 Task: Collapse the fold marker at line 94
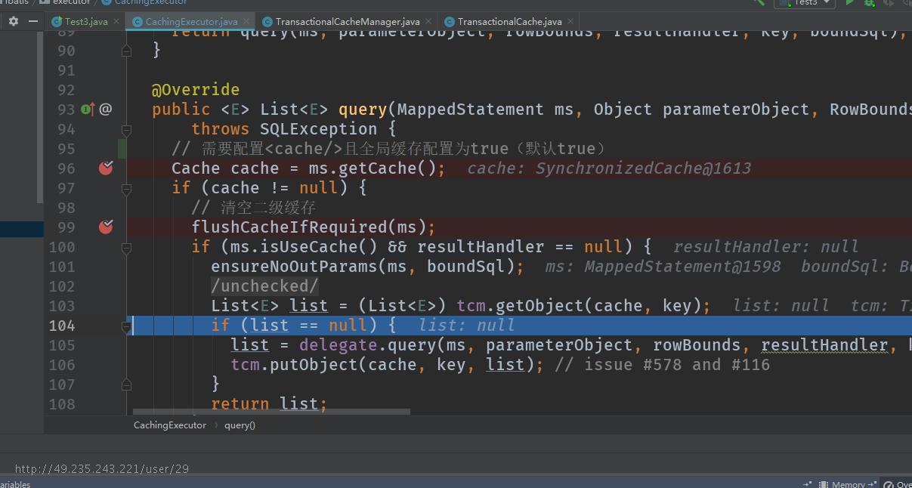[x=126, y=130]
